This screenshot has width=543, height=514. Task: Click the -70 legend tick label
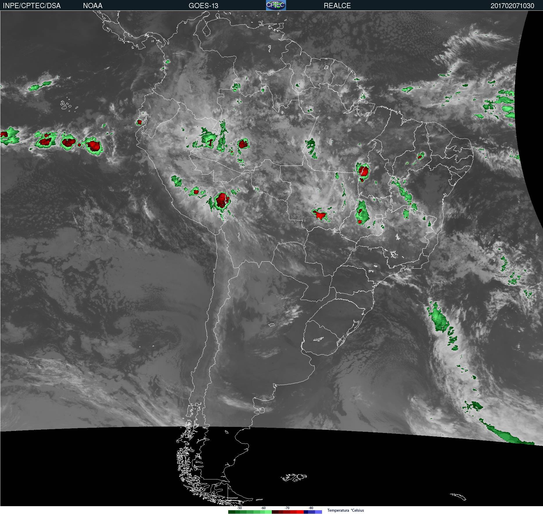(287, 508)
